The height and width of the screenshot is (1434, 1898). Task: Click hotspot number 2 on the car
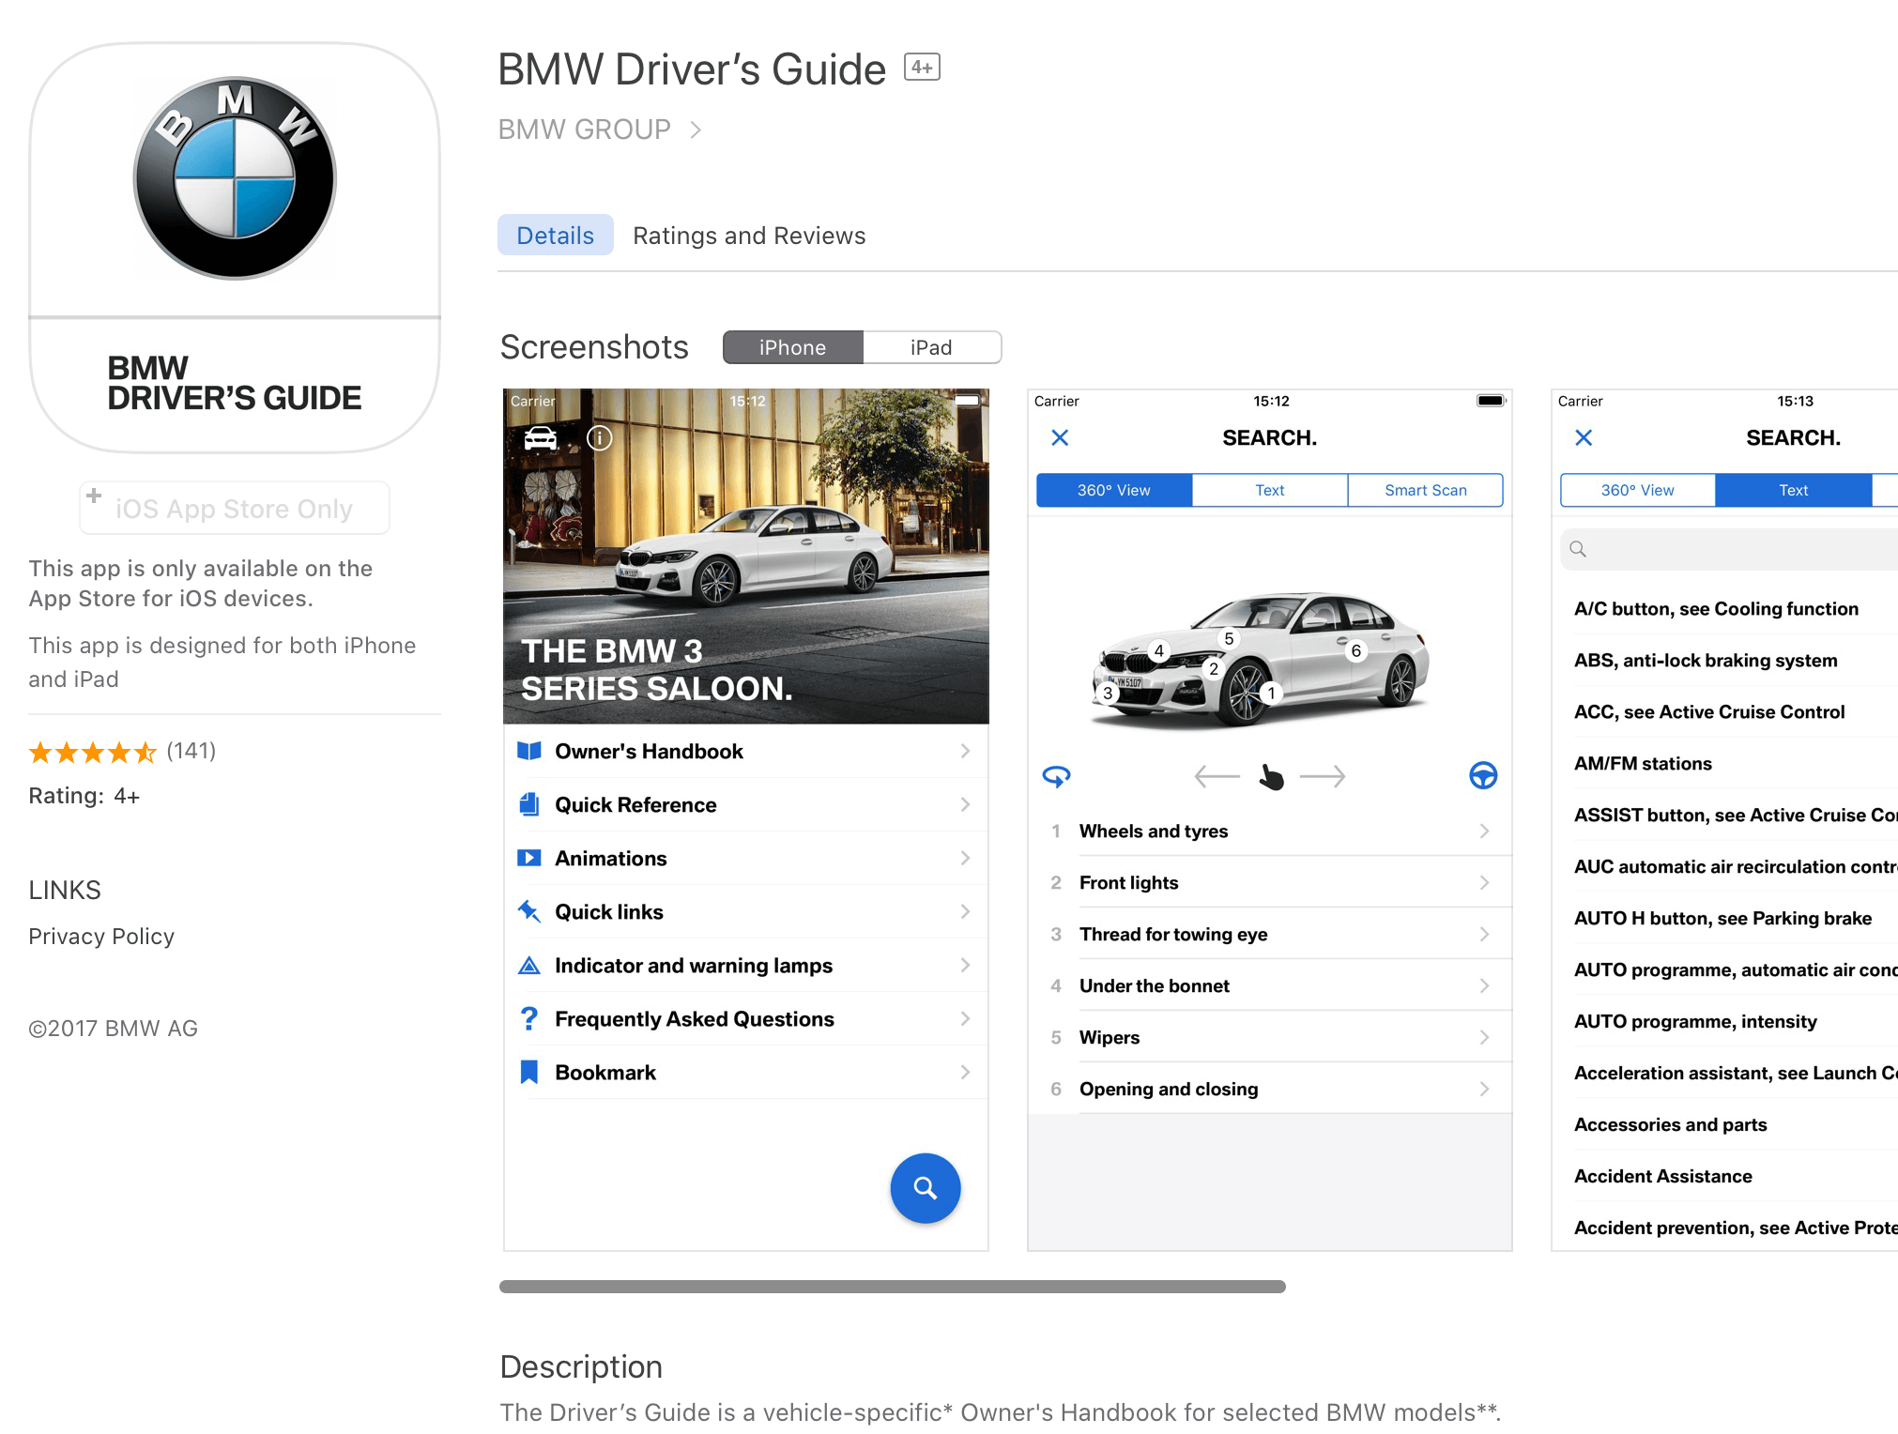point(1214,668)
